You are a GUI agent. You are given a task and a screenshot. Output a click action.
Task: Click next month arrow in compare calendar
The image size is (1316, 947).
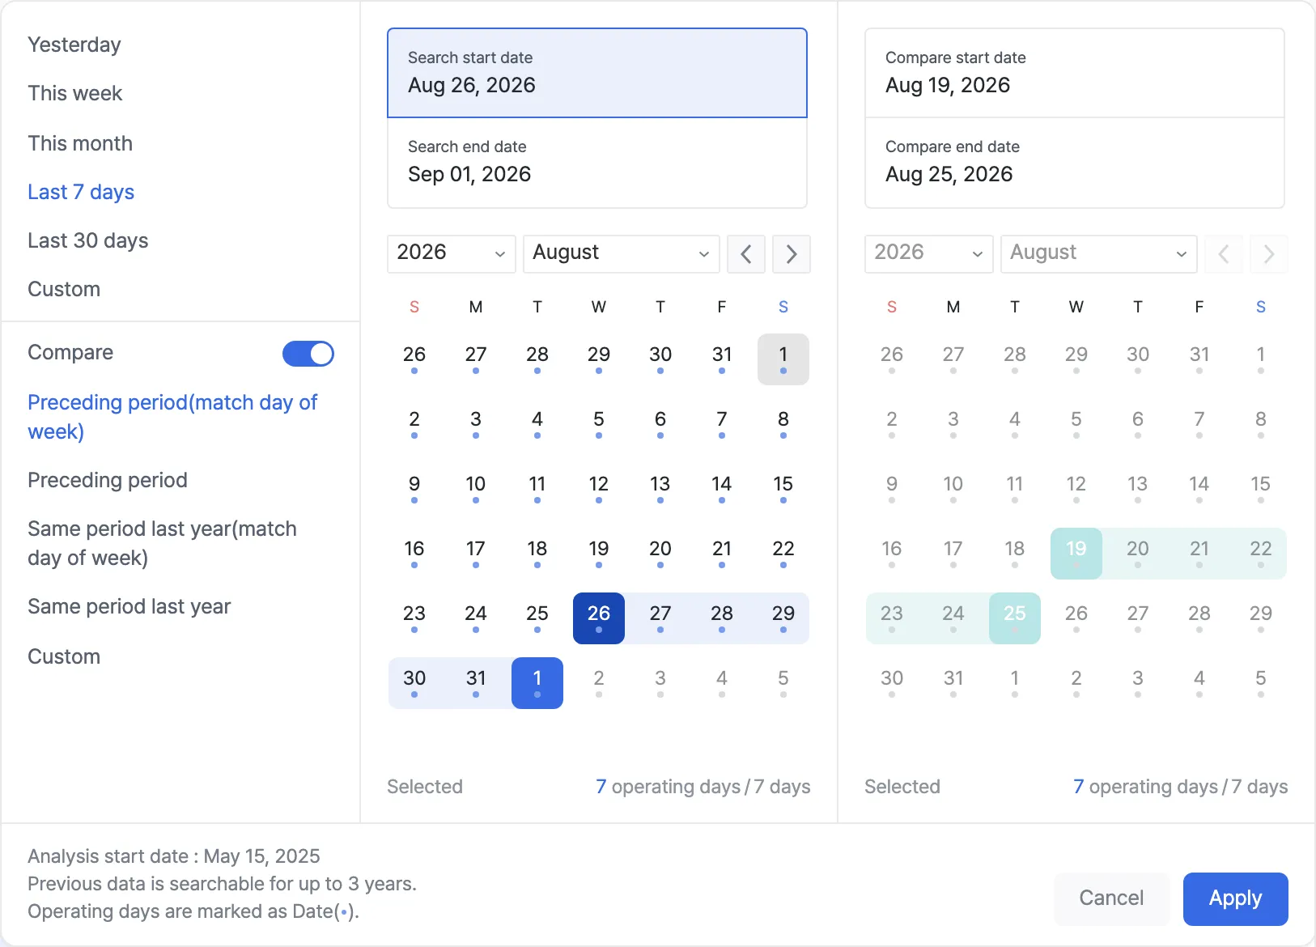(x=1269, y=254)
